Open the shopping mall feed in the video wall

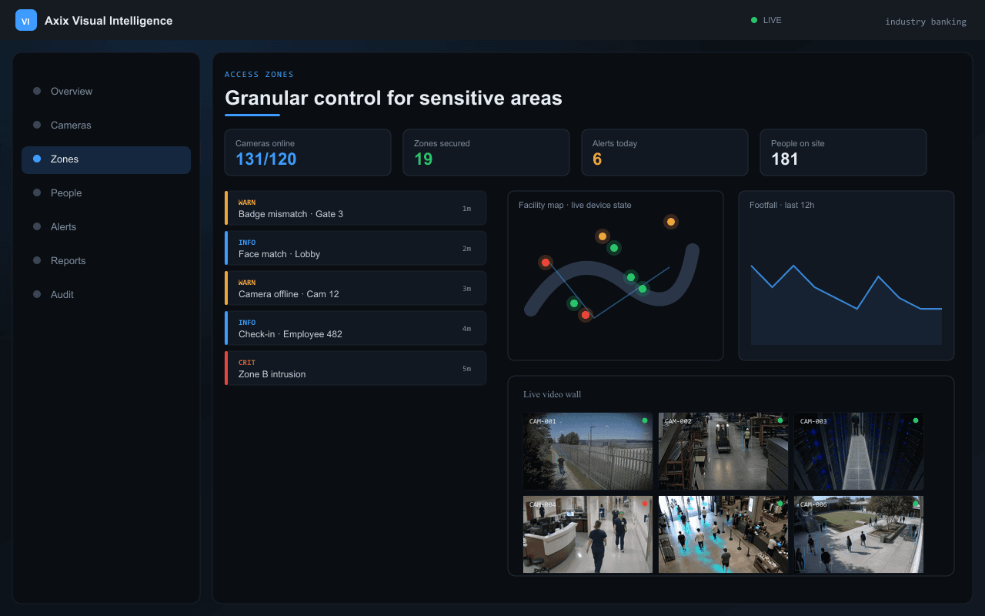pyautogui.click(x=723, y=534)
